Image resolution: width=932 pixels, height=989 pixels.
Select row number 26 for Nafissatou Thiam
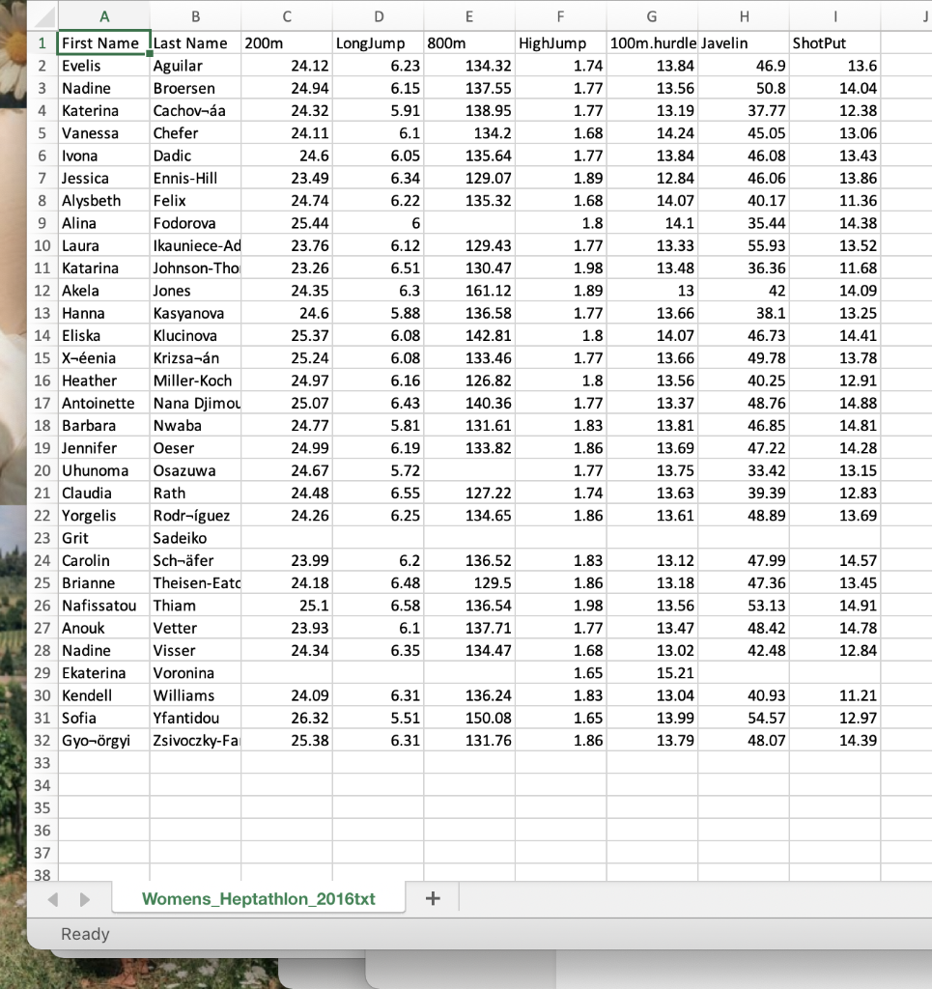[41, 606]
